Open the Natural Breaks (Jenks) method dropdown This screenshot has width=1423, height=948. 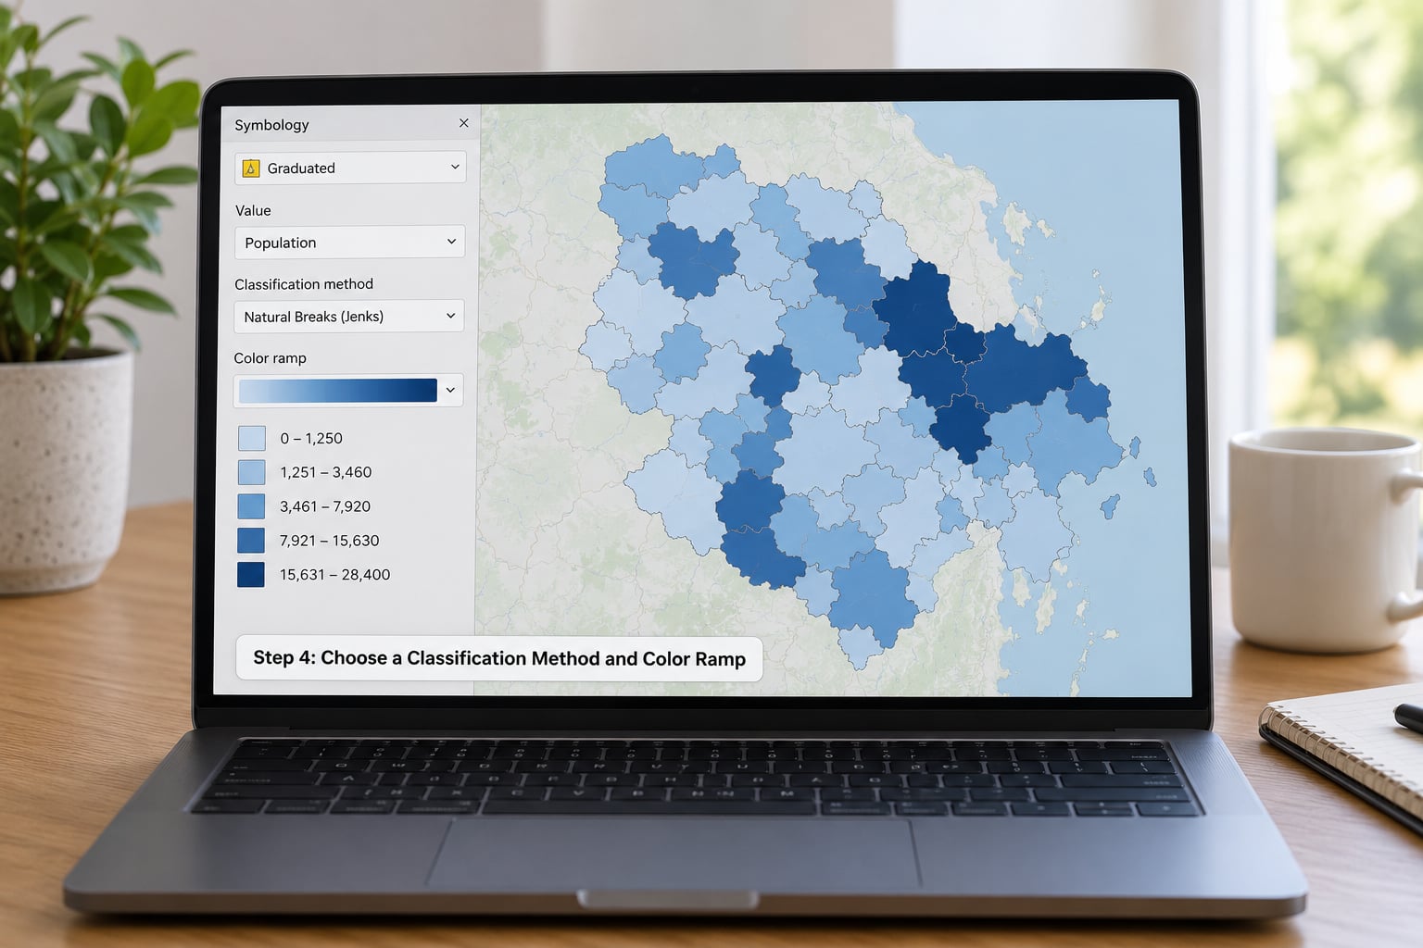pos(348,317)
